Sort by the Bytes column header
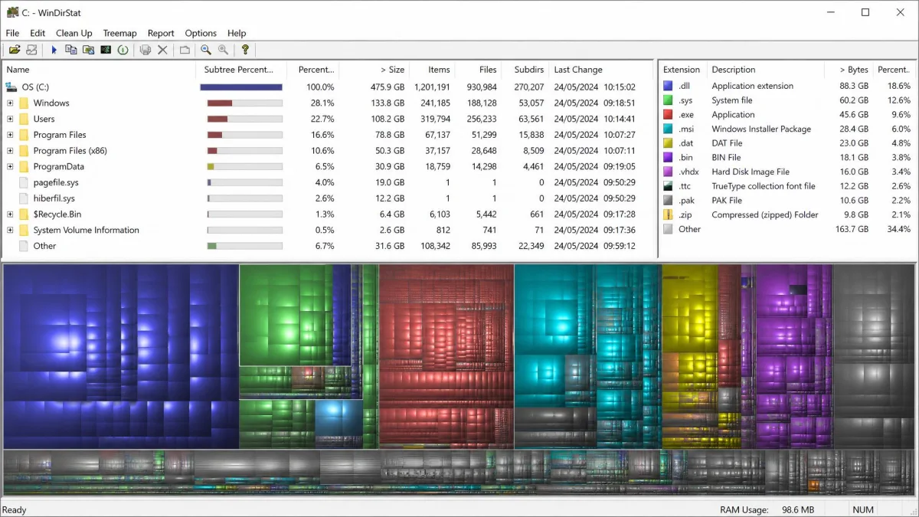The image size is (919, 517). (x=849, y=70)
